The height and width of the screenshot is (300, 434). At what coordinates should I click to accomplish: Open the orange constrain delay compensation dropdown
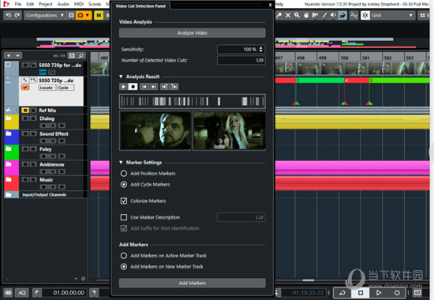(84, 15)
